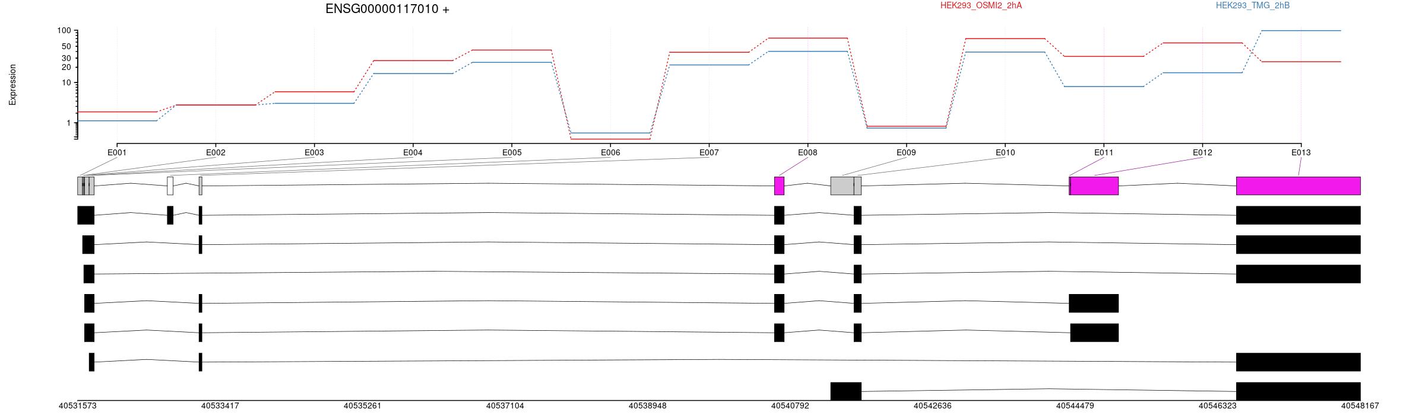Click the blue TMG line segment above E013
The image size is (1425, 415).
tap(1301, 30)
